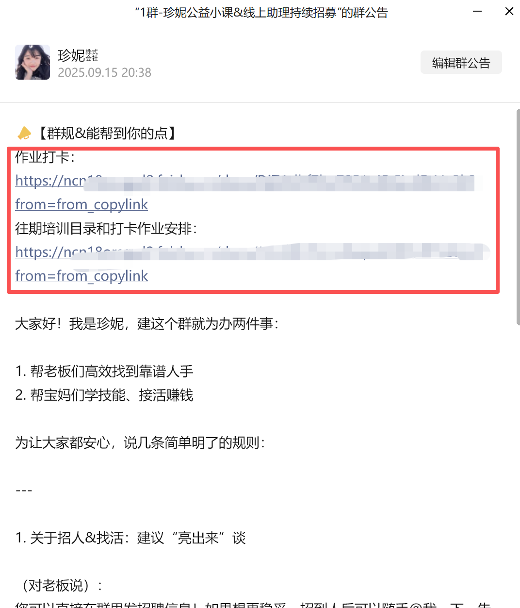Click the line 帮宝妈们学技能、接活赚钱

(104, 395)
